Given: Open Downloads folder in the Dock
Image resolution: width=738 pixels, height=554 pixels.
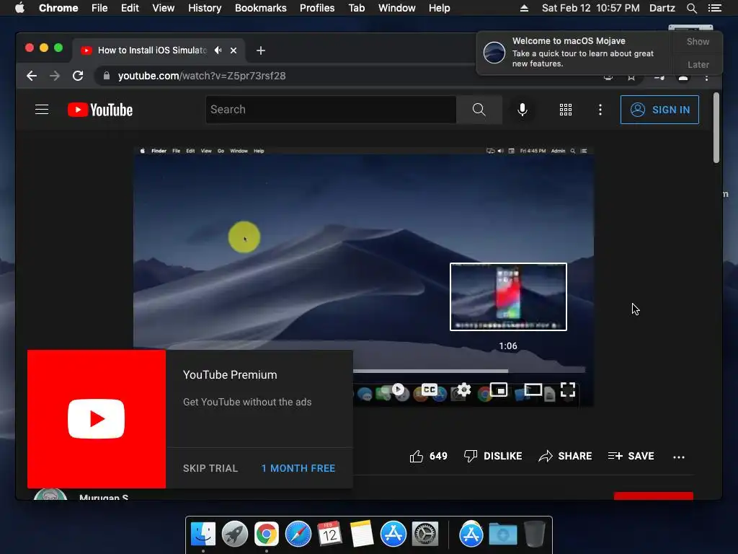Looking at the screenshot, I should point(502,535).
